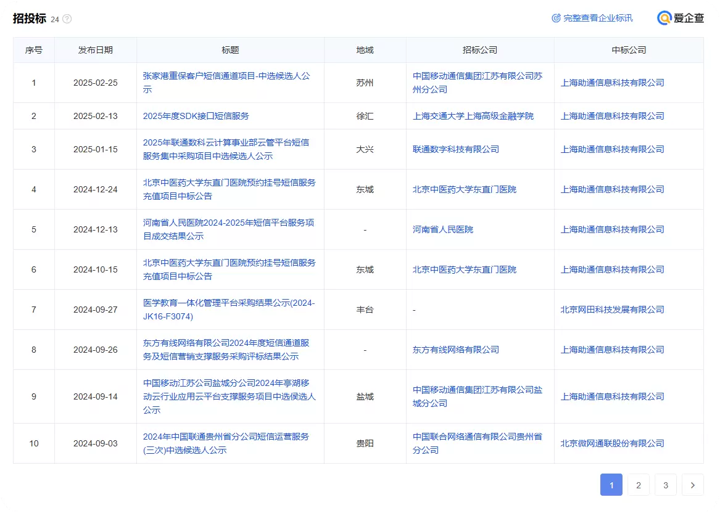Open 中国联合网络通信有限公司贵州省分公司 company
720x513 pixels.
coord(478,443)
